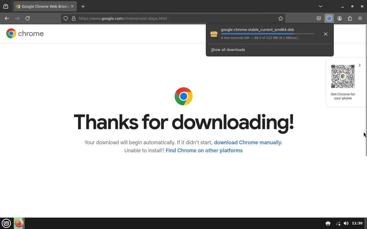Screen dimensions: 367x229
Task: Open the Linux Mint start menu
Action: coord(6,223)
